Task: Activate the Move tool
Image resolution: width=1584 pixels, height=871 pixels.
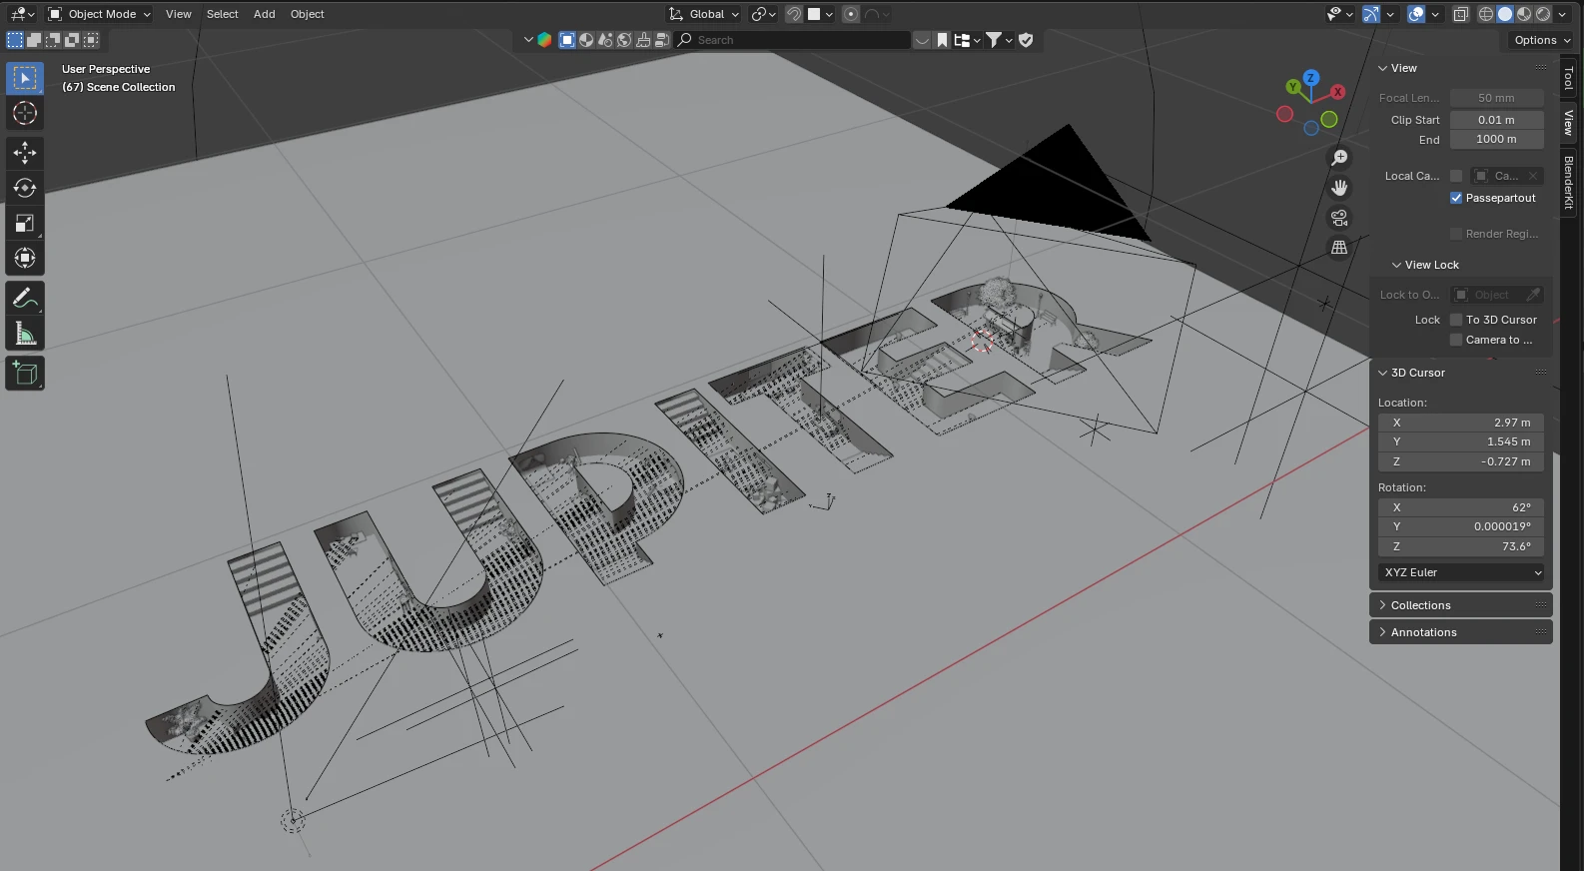Action: 25,152
